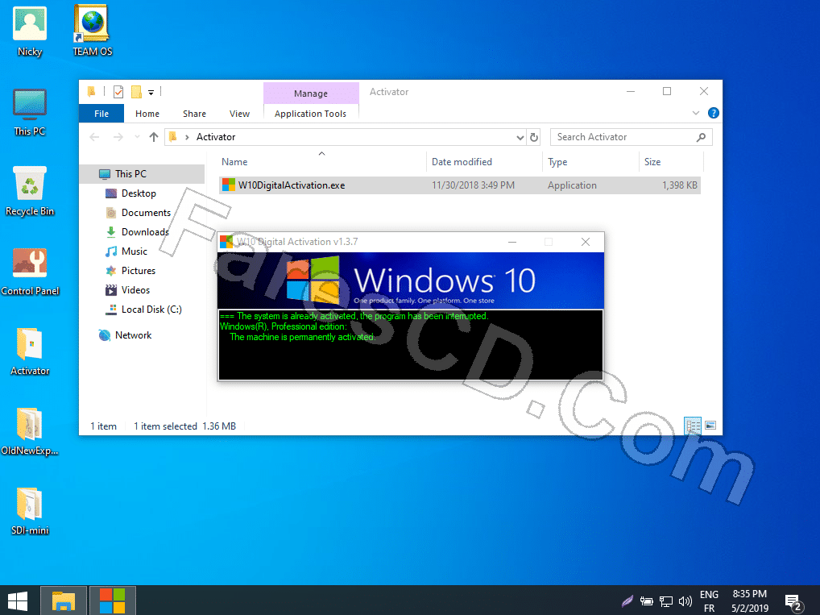Open the Nicky user folder desktop icon

pos(30,31)
